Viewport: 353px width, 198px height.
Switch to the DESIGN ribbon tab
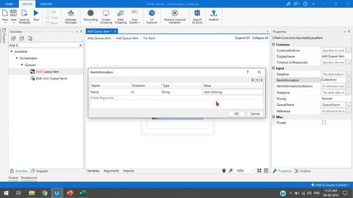tap(27, 4)
